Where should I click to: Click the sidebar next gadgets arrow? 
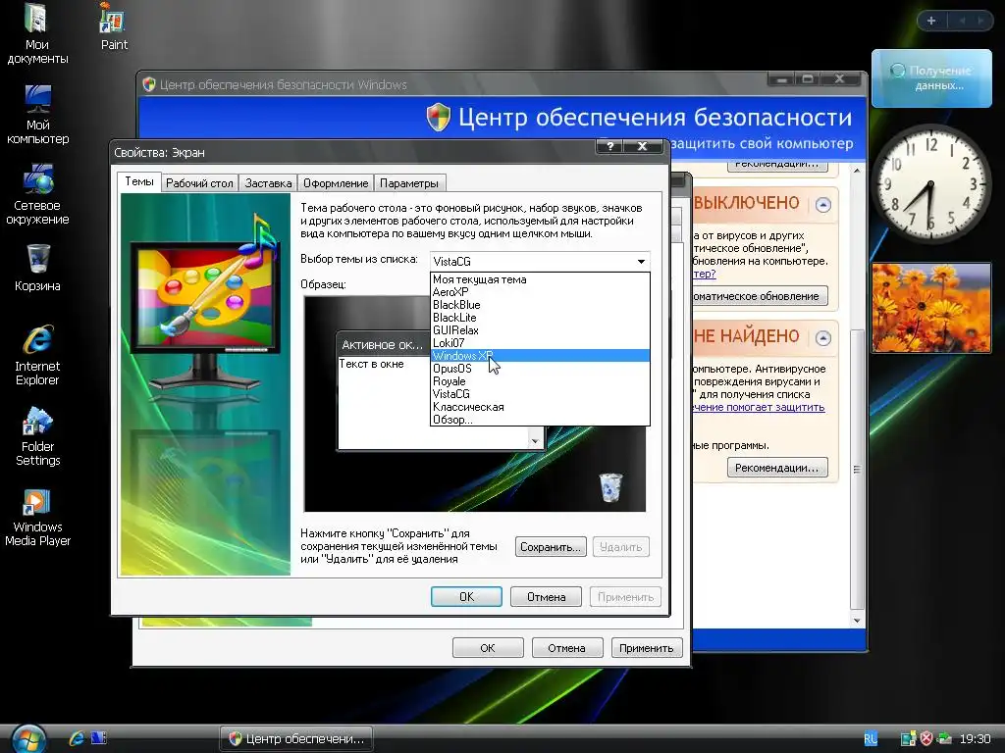980,21
